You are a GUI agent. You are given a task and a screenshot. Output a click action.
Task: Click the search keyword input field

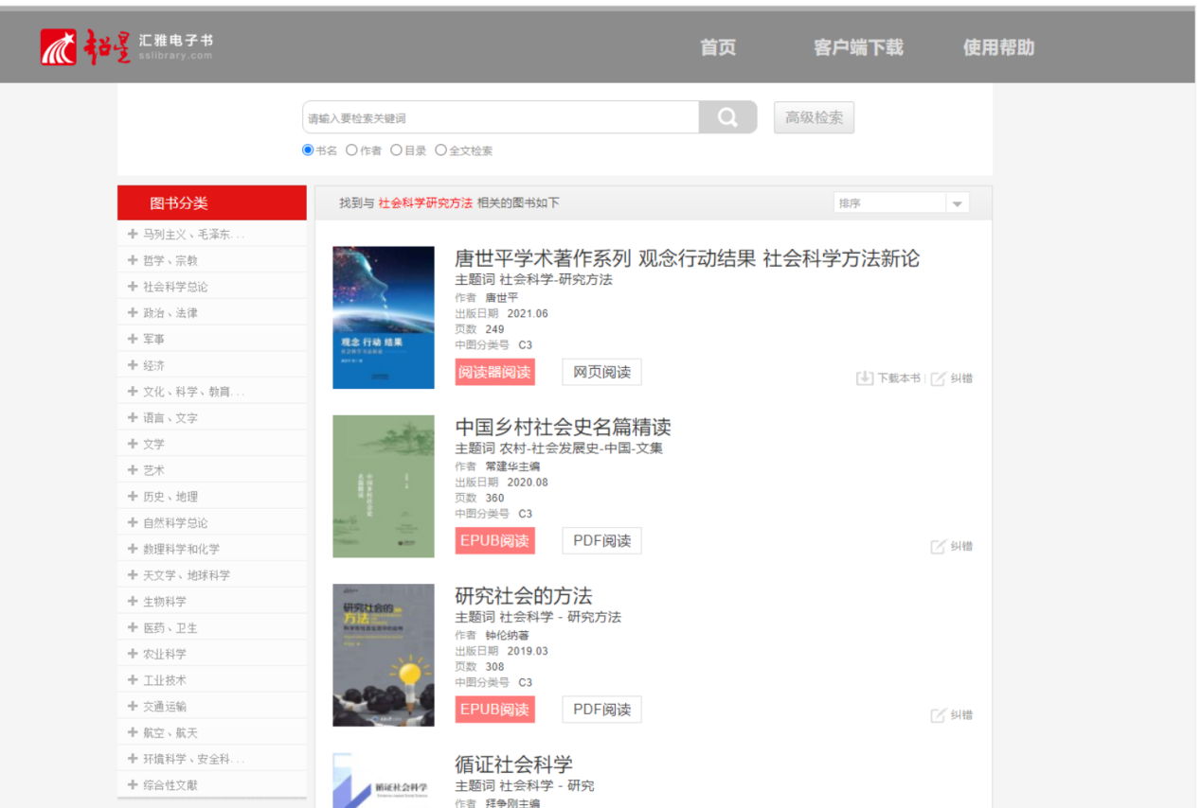pyautogui.click(x=500, y=117)
